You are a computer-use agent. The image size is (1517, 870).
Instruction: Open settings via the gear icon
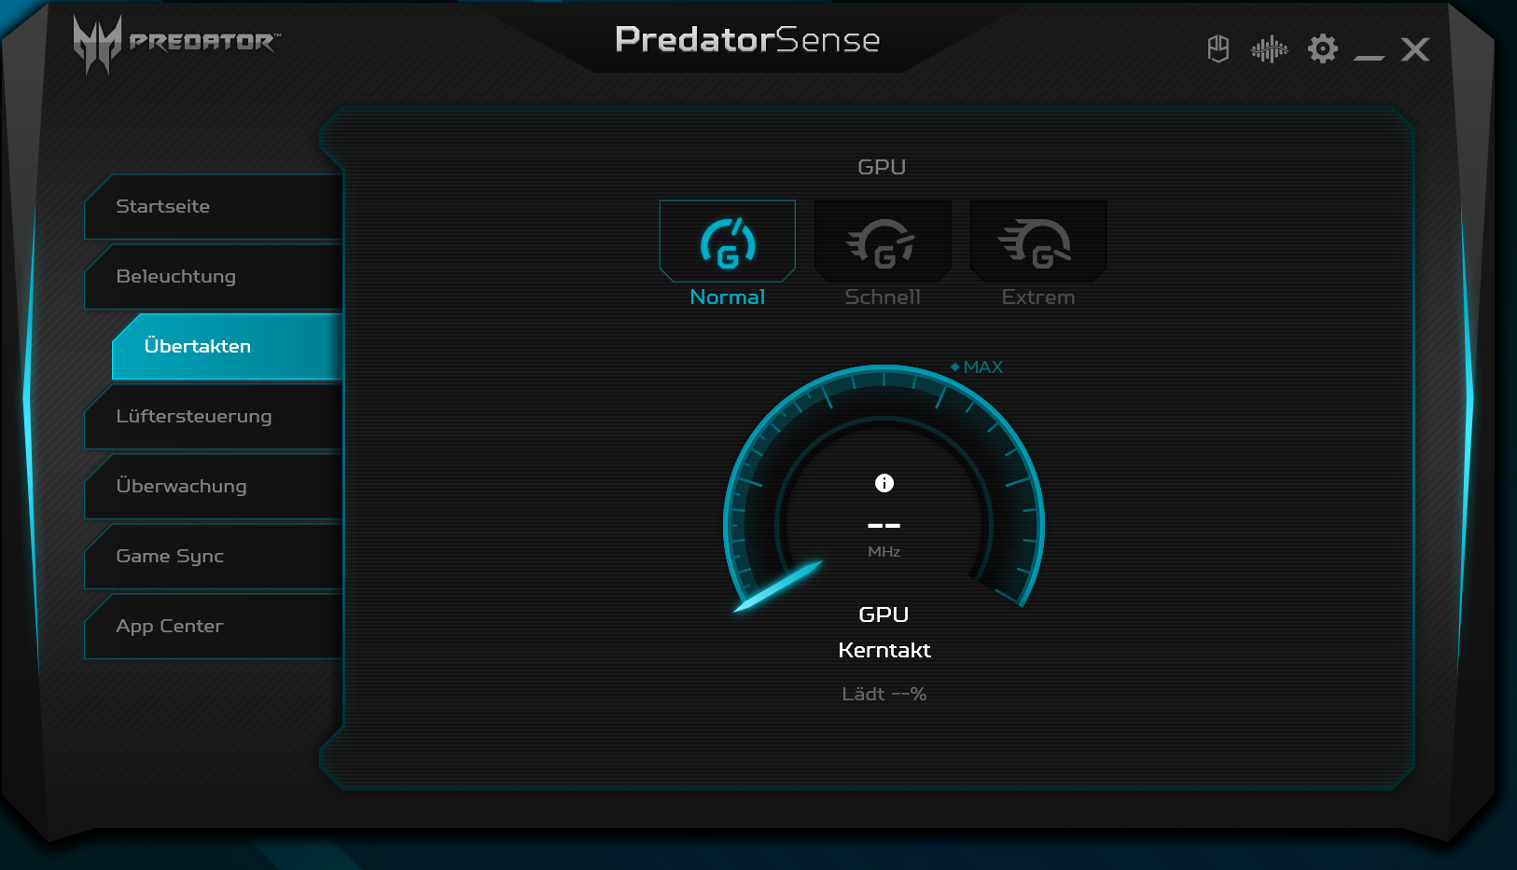1323,48
